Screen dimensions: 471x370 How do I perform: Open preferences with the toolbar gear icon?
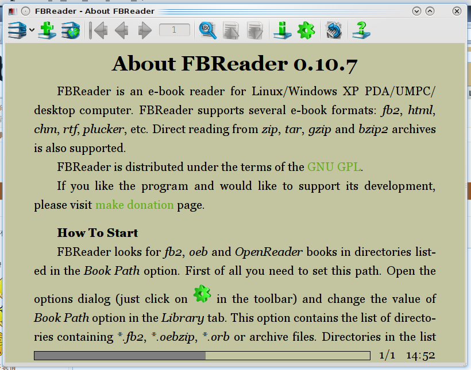click(x=306, y=30)
